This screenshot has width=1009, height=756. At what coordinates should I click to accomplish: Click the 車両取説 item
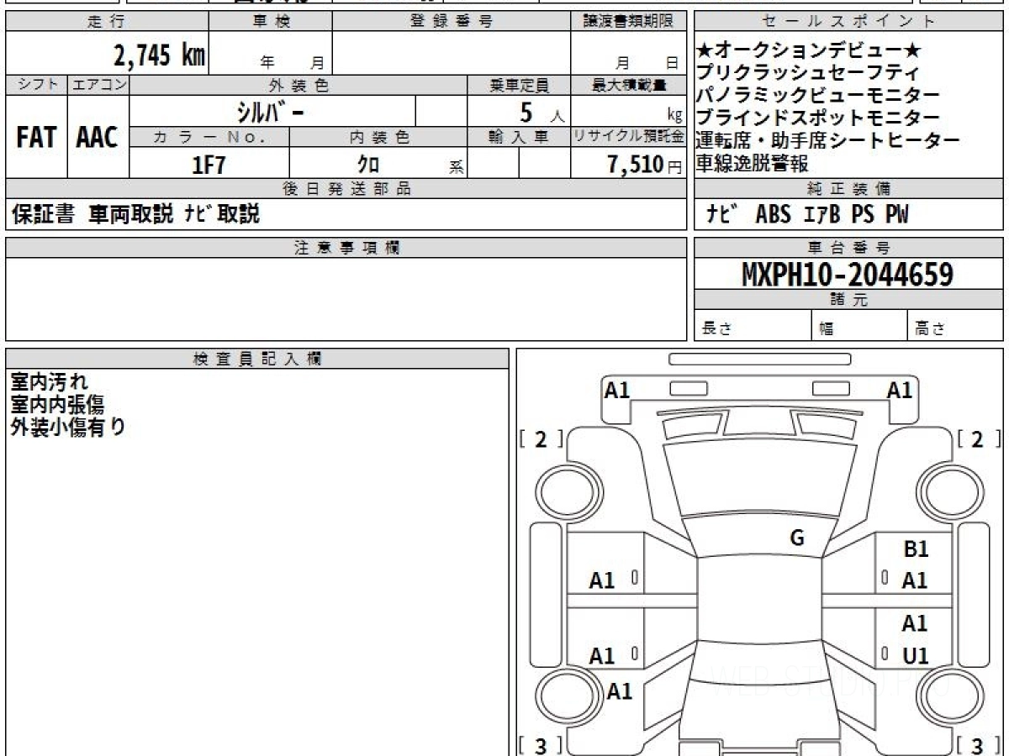[x=132, y=215]
